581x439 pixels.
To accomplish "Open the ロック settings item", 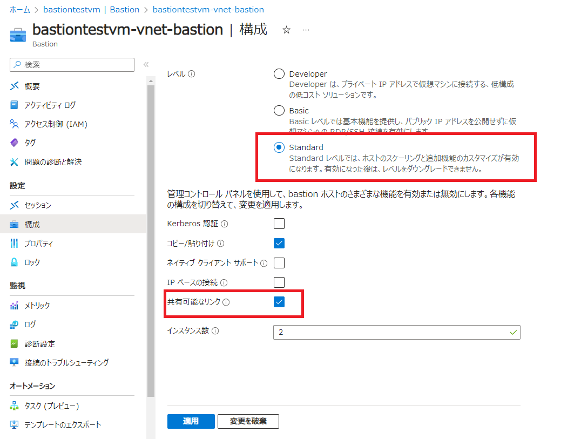I will pos(32,262).
